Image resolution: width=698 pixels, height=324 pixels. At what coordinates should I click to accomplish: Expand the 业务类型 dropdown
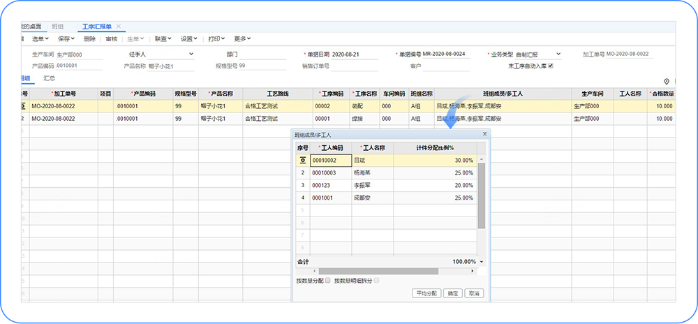(558, 54)
